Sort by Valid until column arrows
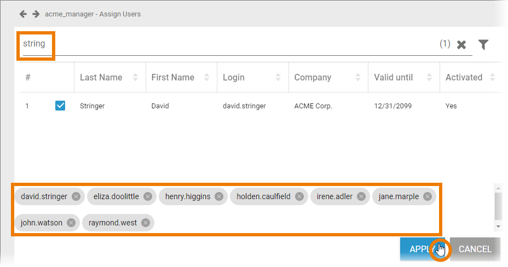The height and width of the screenshot is (267, 508). tap(429, 78)
